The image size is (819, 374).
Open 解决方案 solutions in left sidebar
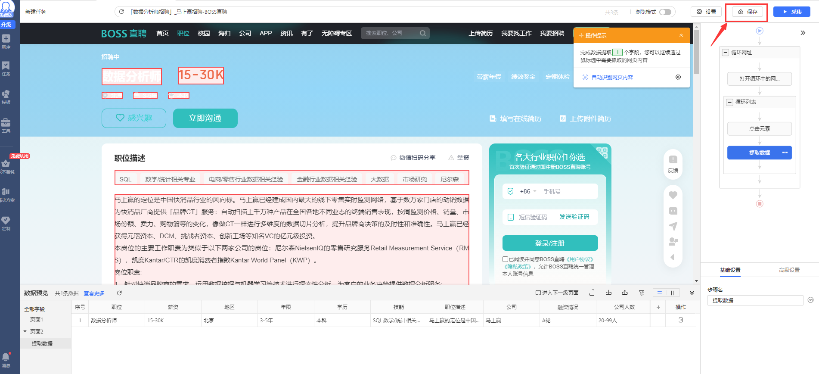6,195
